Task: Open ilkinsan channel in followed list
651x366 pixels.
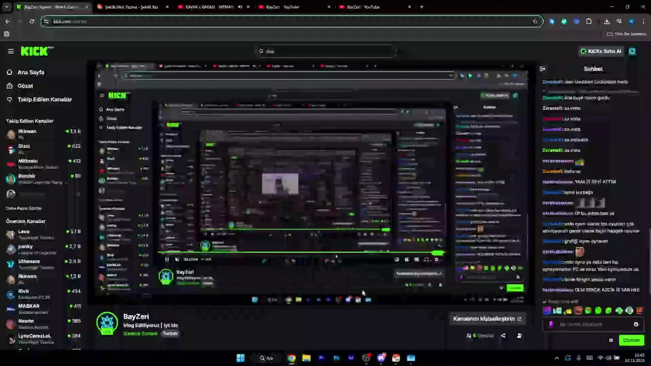Action: (43, 134)
